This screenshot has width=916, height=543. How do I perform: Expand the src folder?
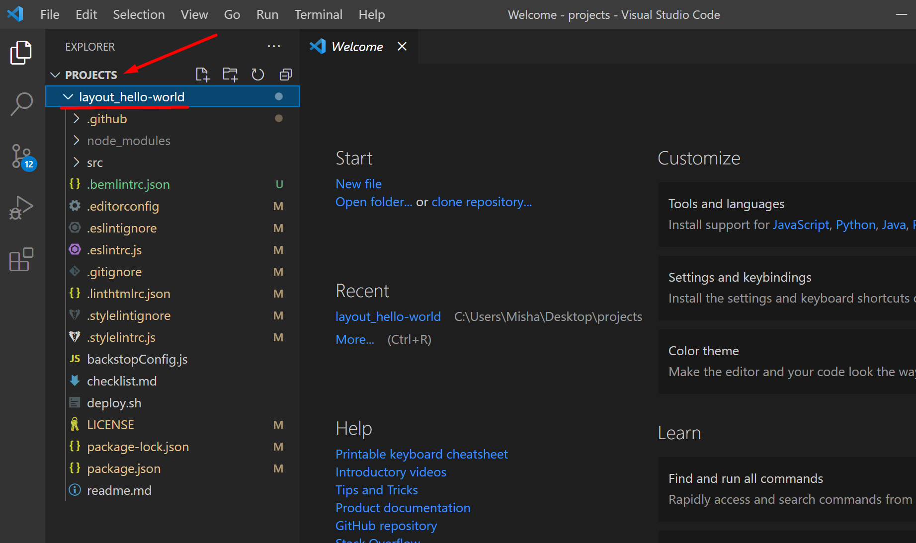pyautogui.click(x=76, y=162)
